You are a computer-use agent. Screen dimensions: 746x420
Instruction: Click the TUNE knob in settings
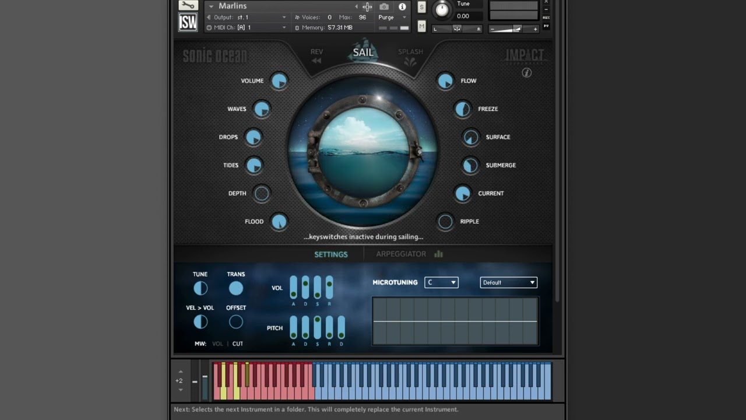coord(200,288)
